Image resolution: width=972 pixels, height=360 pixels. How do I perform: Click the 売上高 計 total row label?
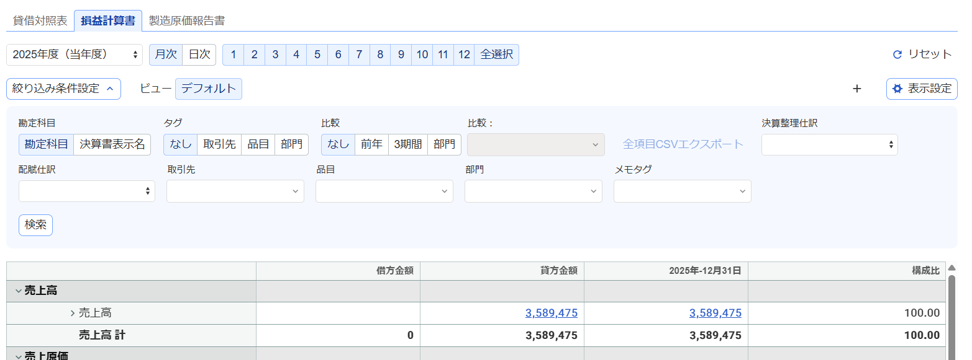102,335
